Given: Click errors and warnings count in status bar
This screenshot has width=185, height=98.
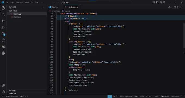Looking at the screenshot, I should (x=24, y=97).
